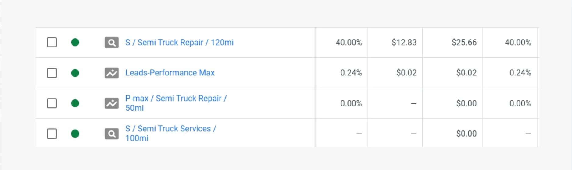Click Performance Max icon for P-max Semi Truck Repair

112,103
